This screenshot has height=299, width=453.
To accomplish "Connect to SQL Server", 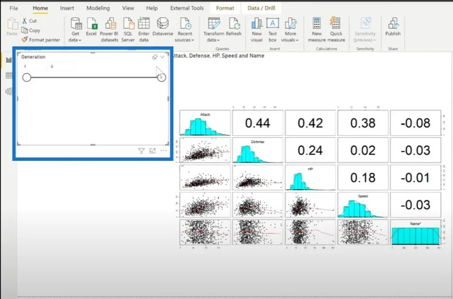I will click(x=128, y=30).
